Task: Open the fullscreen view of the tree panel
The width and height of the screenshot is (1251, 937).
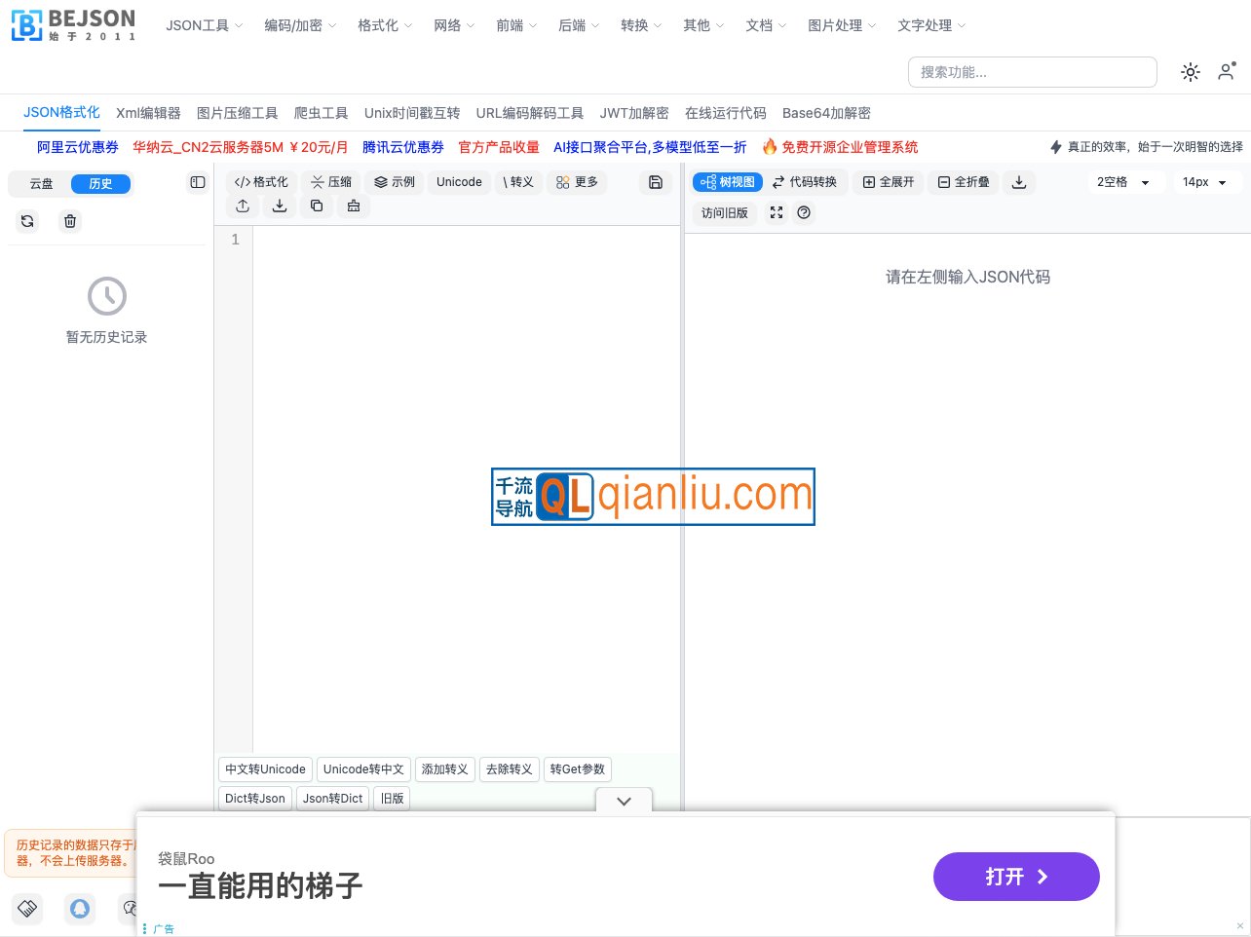Action: click(777, 212)
